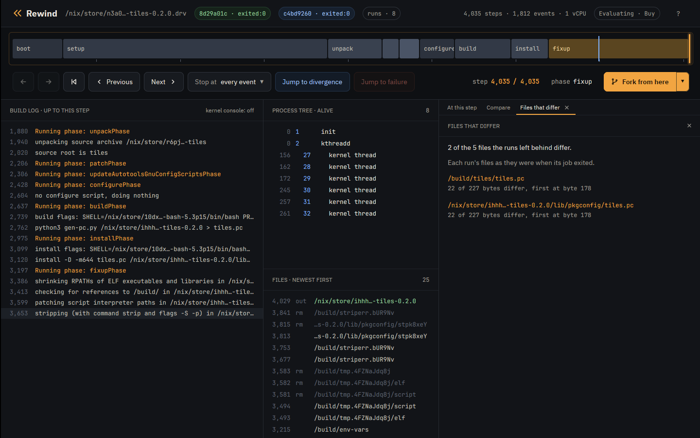Screen dimensions: 700x438
Task: Toggle kernel console off setting
Action: tap(229, 110)
